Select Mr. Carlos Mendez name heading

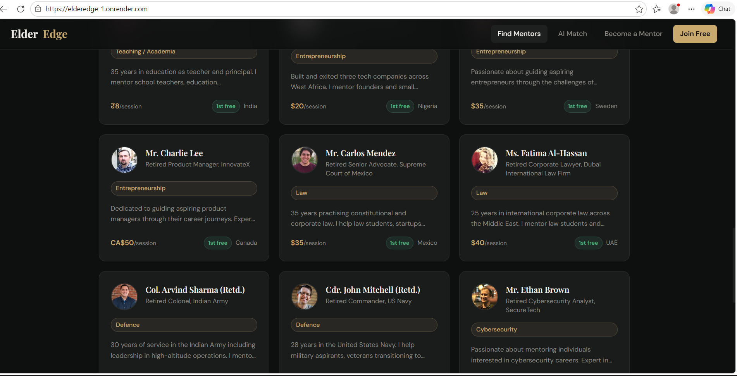tap(360, 153)
